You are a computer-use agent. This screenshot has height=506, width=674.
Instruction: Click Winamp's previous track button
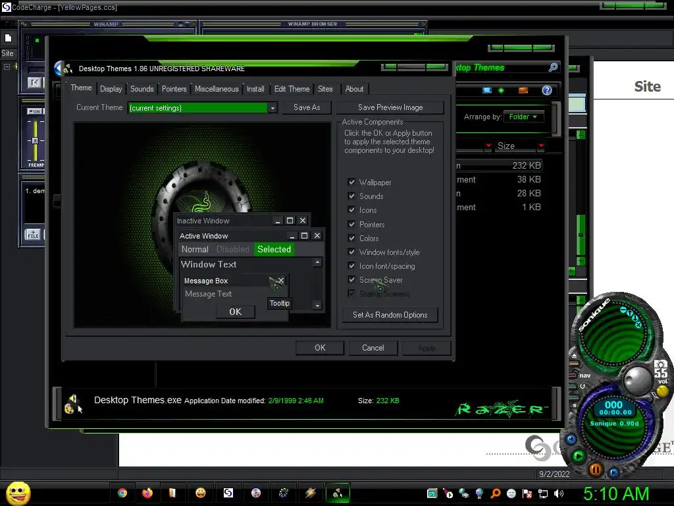coord(35,82)
